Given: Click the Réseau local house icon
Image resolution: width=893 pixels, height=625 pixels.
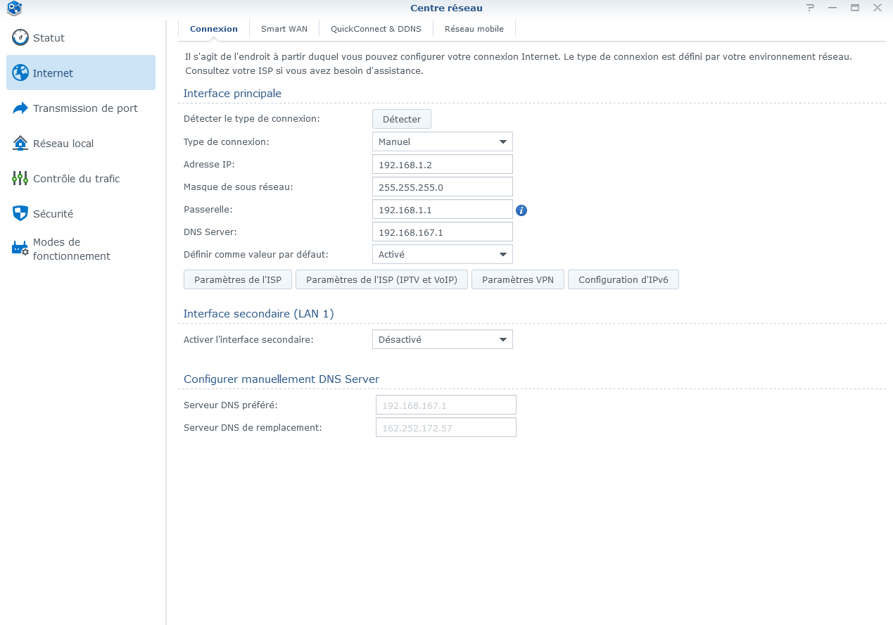Looking at the screenshot, I should [x=20, y=143].
